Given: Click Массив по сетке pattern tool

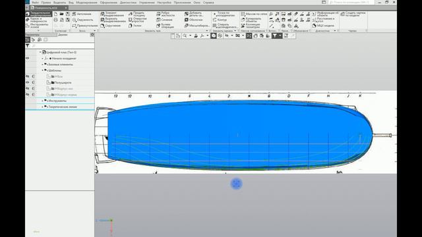Looking at the screenshot, I should tap(254, 14).
